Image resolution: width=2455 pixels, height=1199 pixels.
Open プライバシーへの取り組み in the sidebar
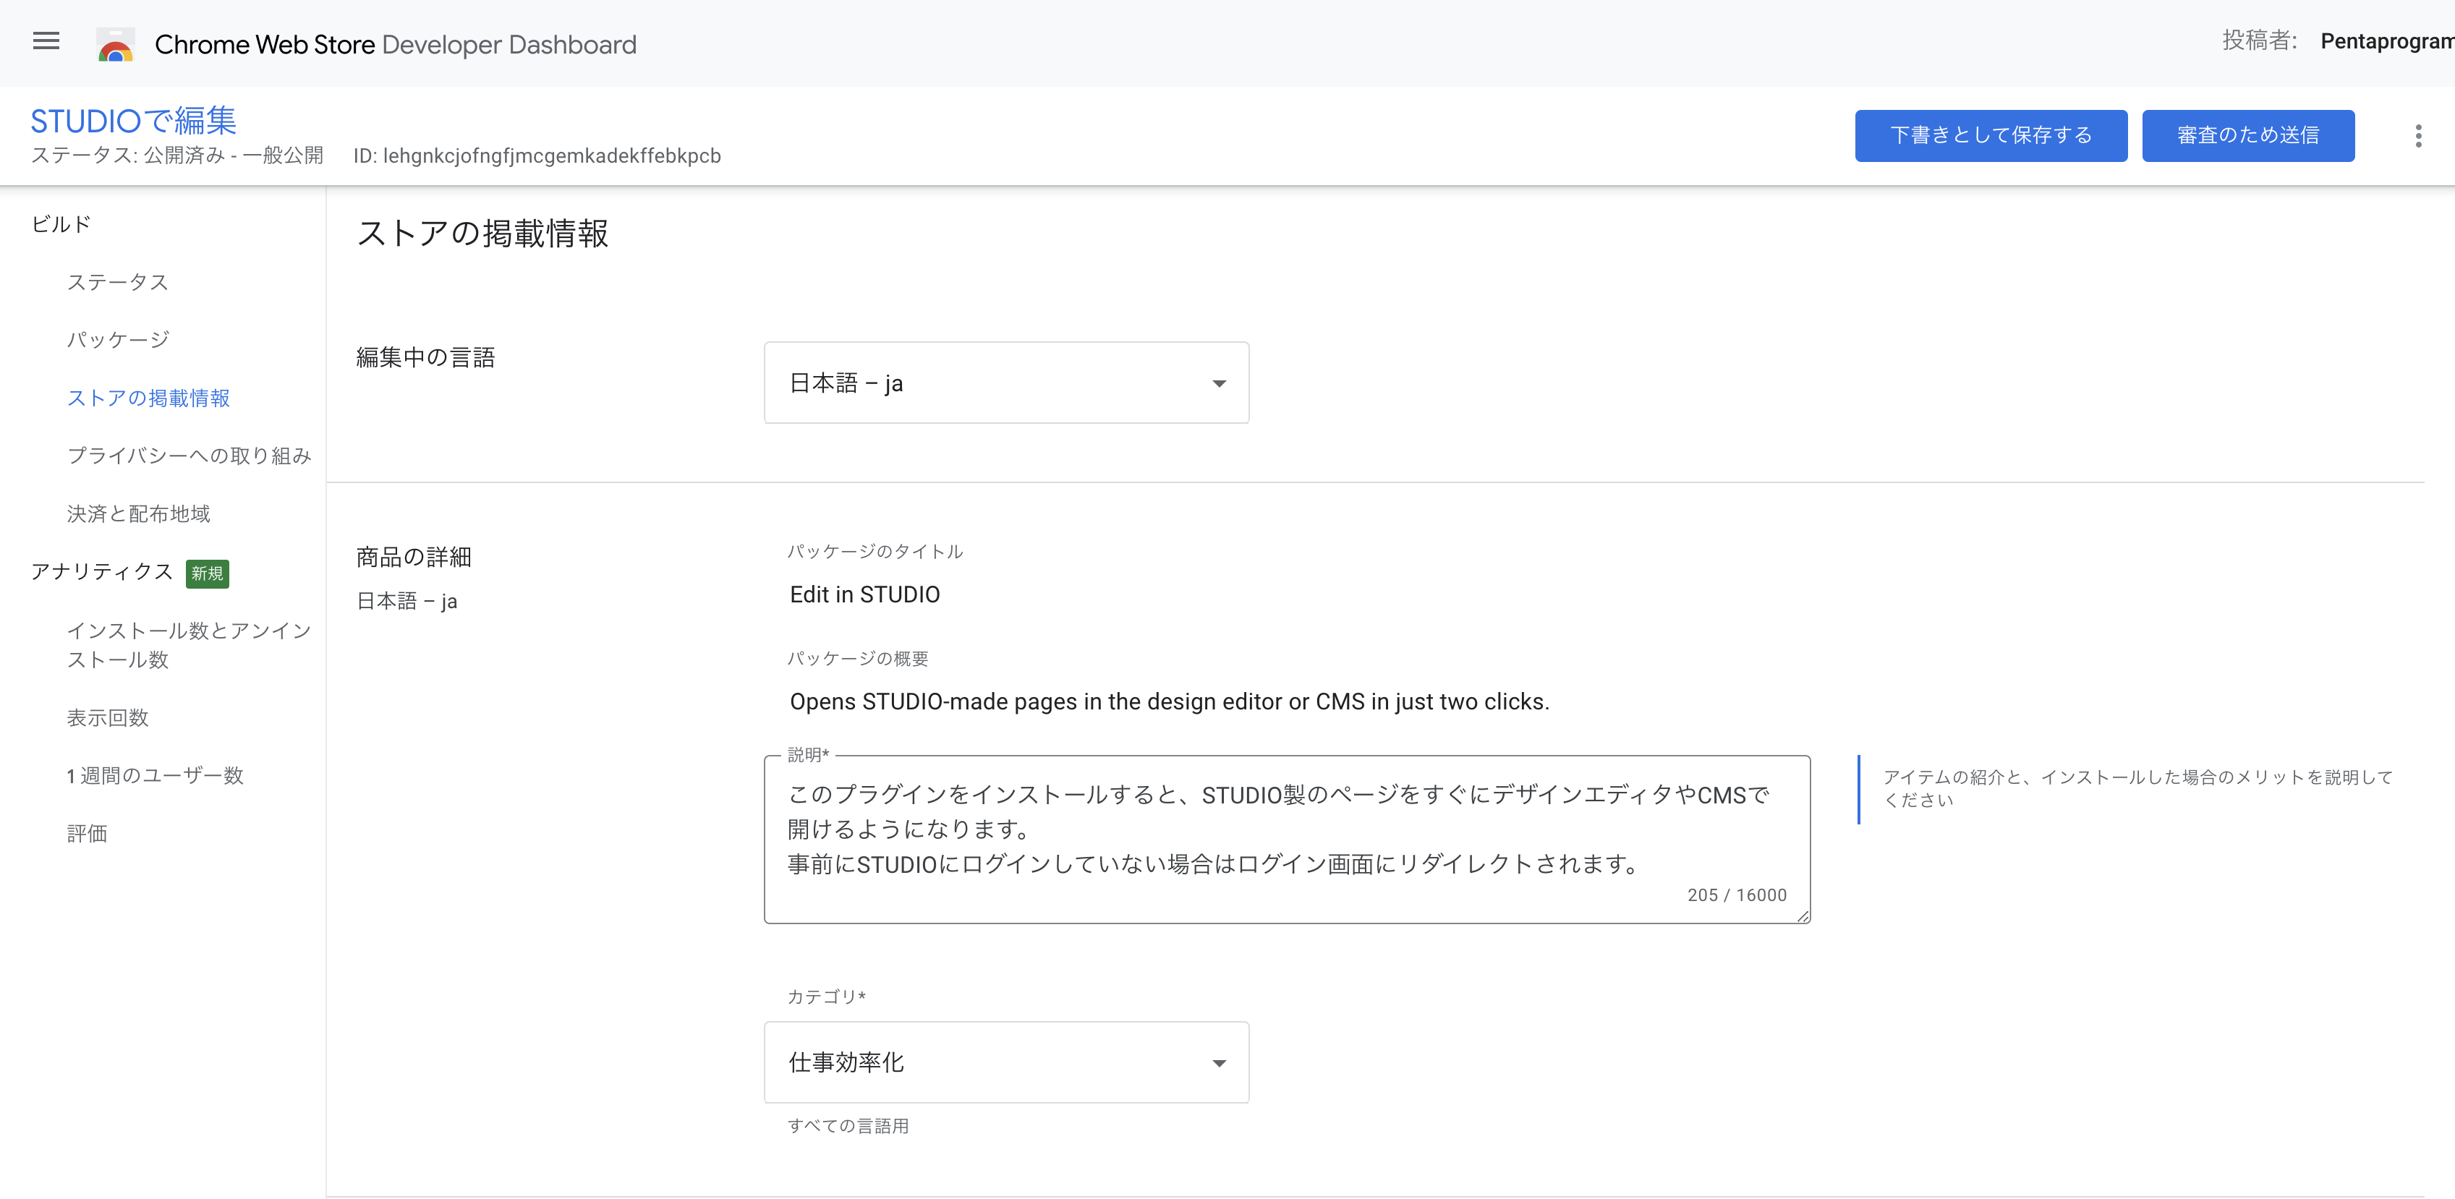[189, 456]
